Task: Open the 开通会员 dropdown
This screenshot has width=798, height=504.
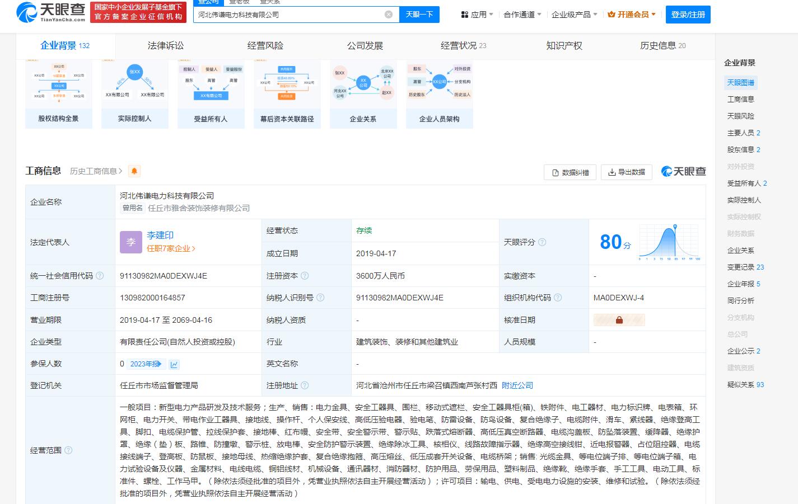Action: tap(632, 15)
